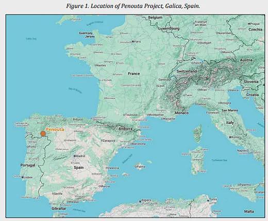Click the Tunis city dot marker
Image resolution: width=268 pixels, height=221 pixels.
pyautogui.click(x=208, y=200)
